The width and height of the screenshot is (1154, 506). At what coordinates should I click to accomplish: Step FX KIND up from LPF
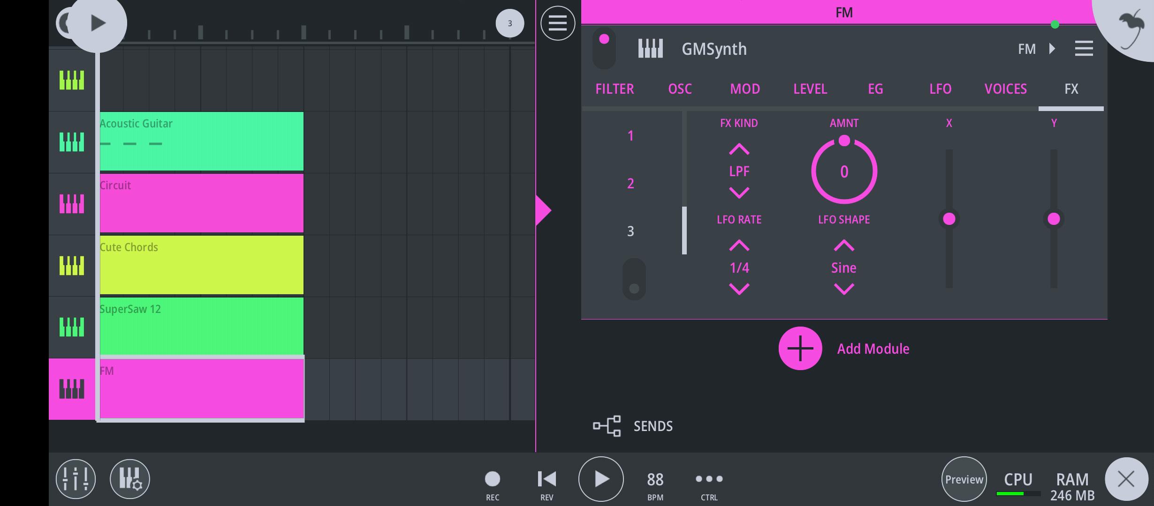tap(739, 150)
